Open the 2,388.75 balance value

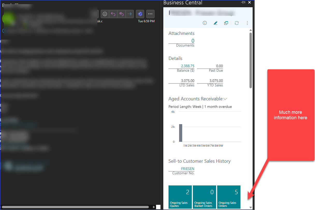188,66
